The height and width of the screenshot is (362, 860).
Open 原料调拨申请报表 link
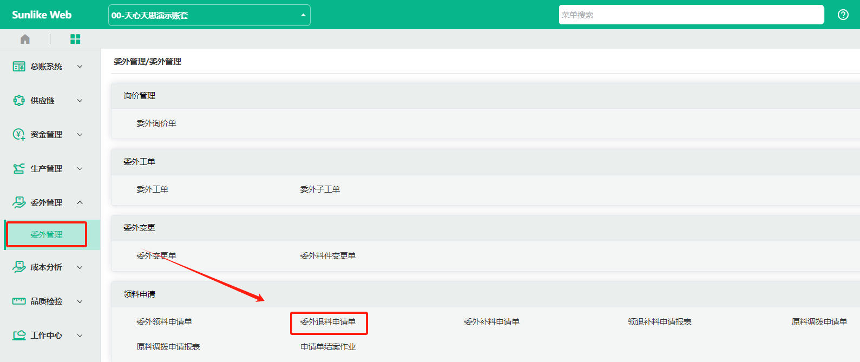point(168,347)
